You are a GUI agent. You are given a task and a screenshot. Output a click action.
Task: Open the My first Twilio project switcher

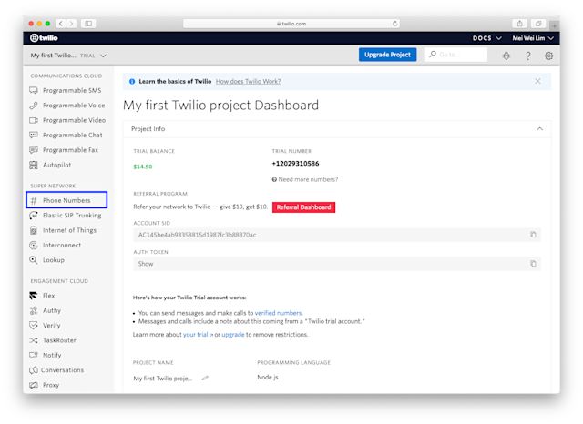point(68,56)
